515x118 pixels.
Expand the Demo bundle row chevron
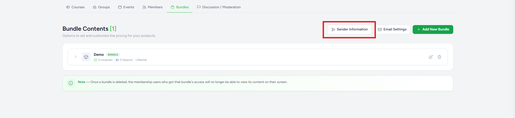pyautogui.click(x=75, y=57)
